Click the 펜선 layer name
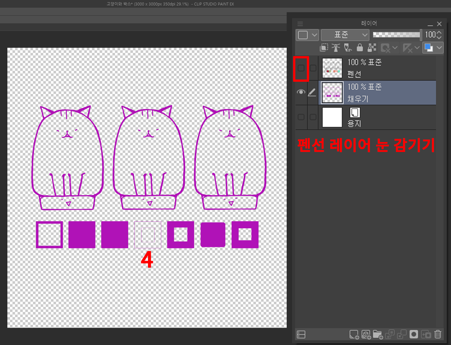This screenshot has width=451, height=345. click(354, 74)
